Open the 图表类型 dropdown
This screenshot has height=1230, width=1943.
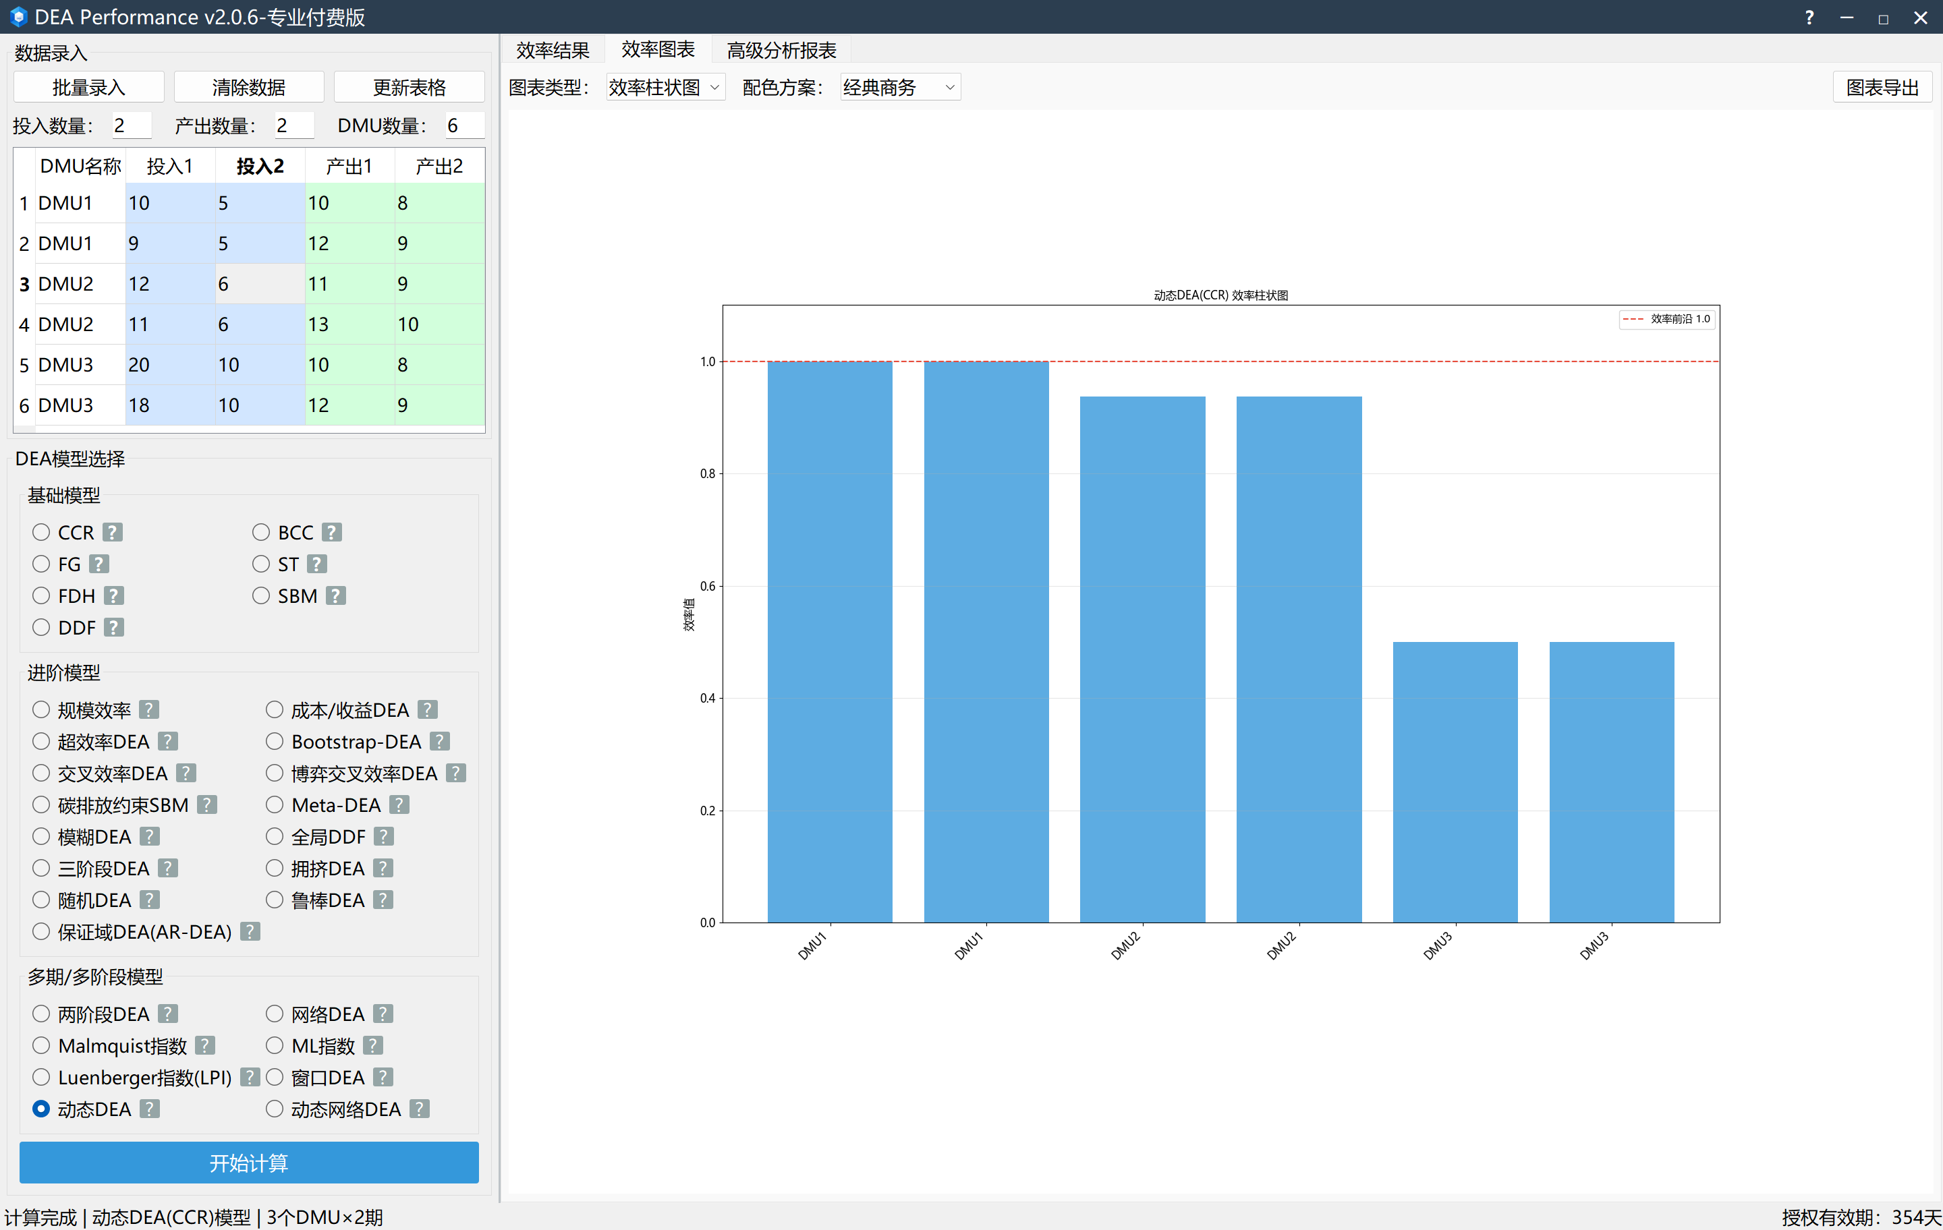pyautogui.click(x=665, y=87)
